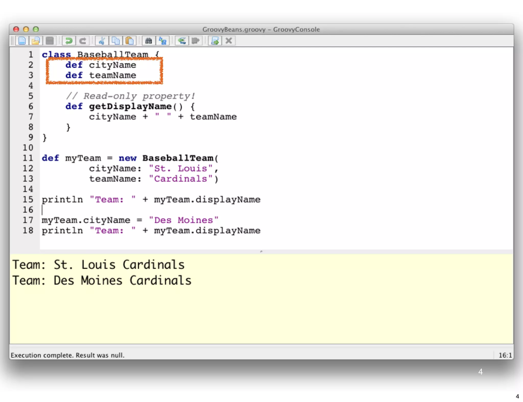Click the Copy documents icon

click(116, 41)
